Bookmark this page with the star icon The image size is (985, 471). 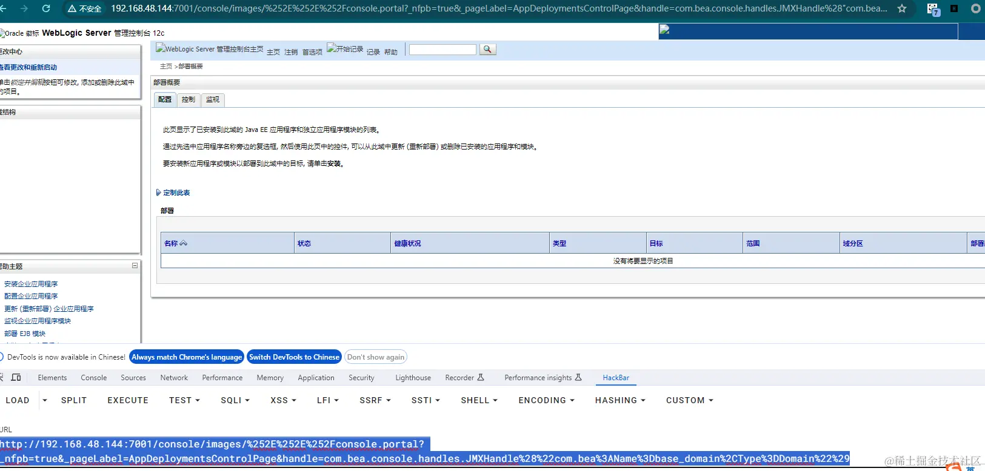(x=902, y=8)
